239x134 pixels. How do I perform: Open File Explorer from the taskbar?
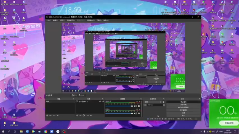[21, 132]
